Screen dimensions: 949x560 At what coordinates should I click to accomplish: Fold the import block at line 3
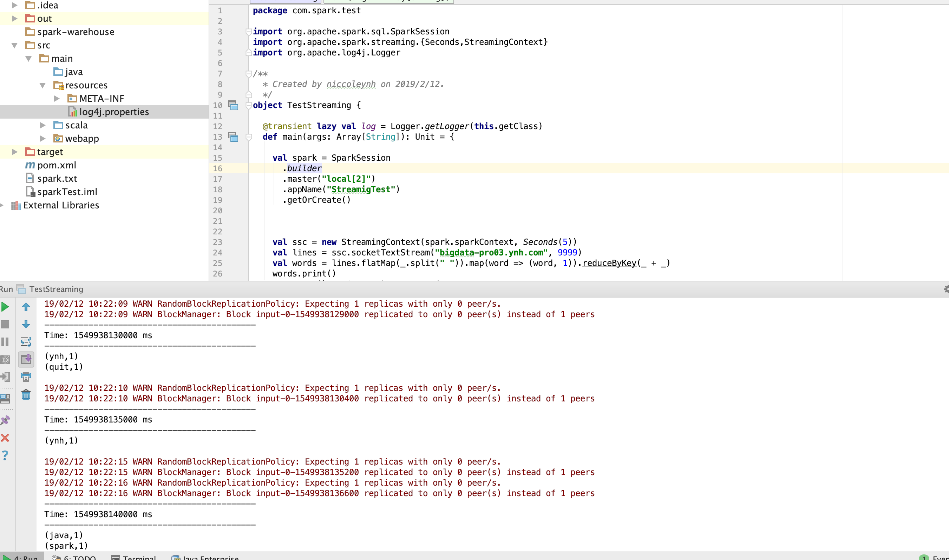click(x=249, y=32)
